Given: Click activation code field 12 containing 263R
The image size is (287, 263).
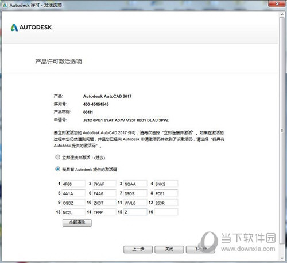Looking at the screenshot, I should [x=166, y=203].
